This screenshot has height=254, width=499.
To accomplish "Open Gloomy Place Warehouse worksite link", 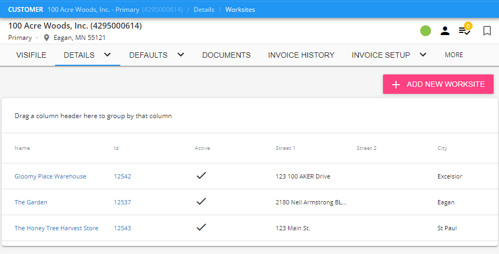I will point(50,176).
